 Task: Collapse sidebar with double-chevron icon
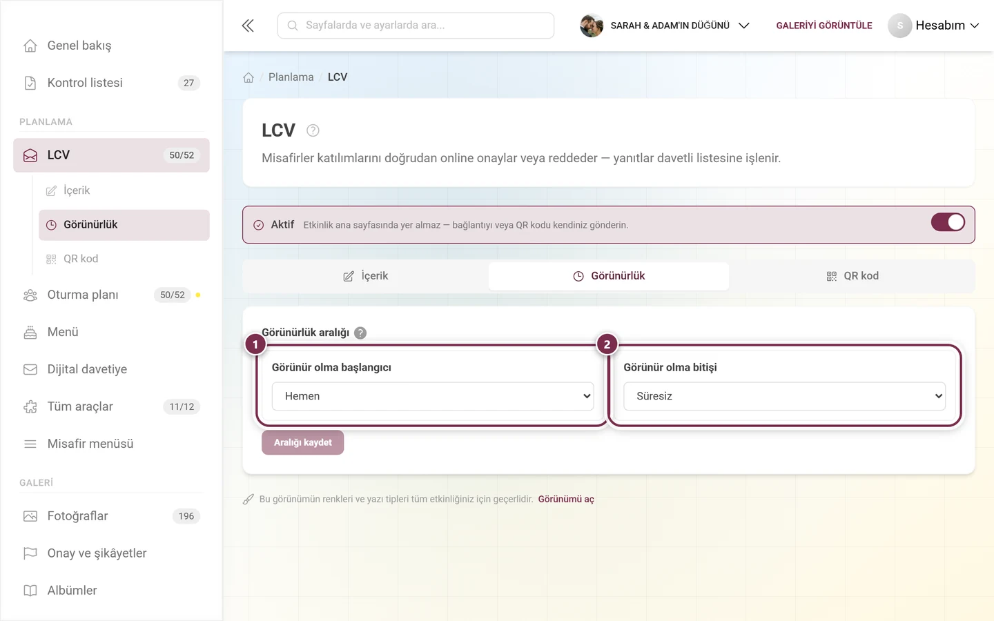[248, 26]
